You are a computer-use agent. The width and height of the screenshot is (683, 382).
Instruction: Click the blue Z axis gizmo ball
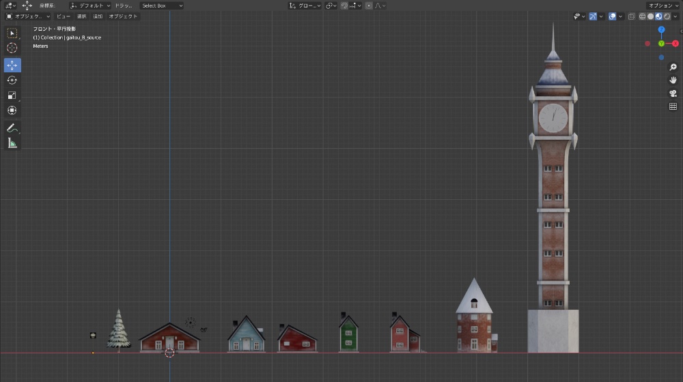click(661, 29)
